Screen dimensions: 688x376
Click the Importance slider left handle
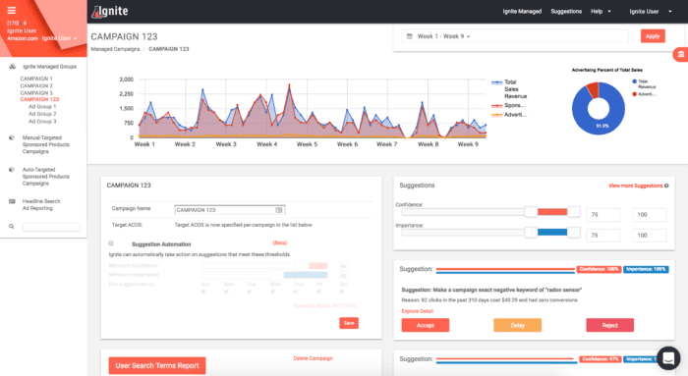(x=531, y=233)
